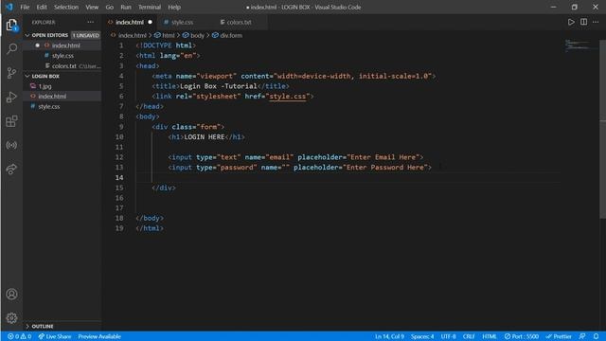Screen dimensions: 606x341
Task: Start a Live Share session from status bar
Action: coord(55,336)
